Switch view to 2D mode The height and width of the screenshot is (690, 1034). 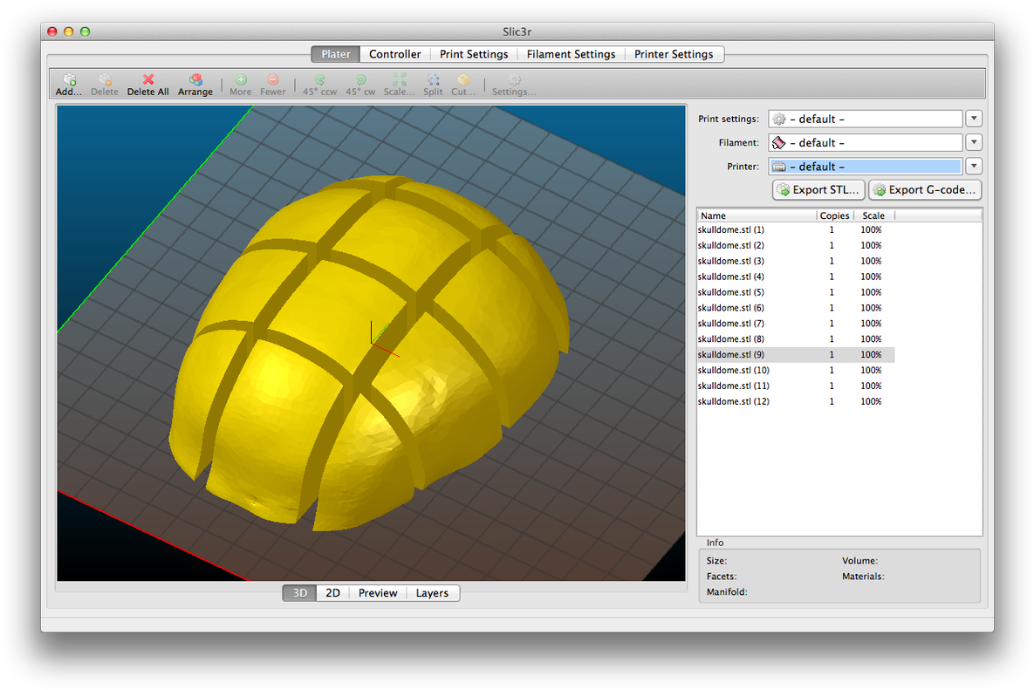click(x=332, y=593)
